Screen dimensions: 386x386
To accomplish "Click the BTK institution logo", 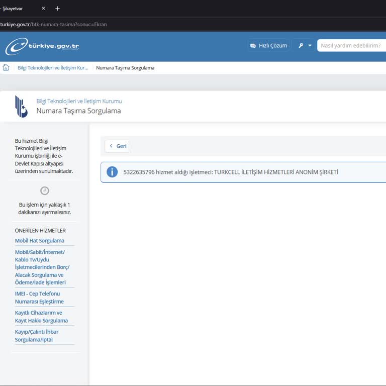I will tap(21, 106).
